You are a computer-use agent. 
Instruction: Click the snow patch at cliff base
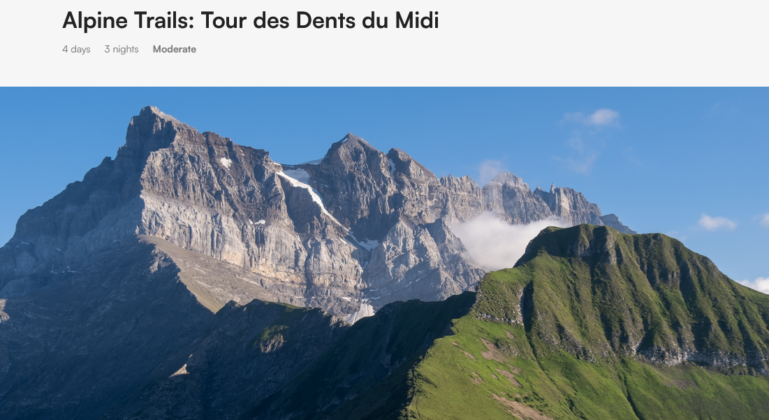360,313
